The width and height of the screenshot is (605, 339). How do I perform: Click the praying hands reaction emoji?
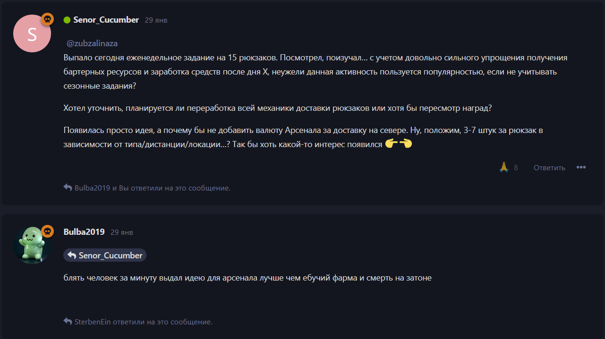pyautogui.click(x=503, y=167)
